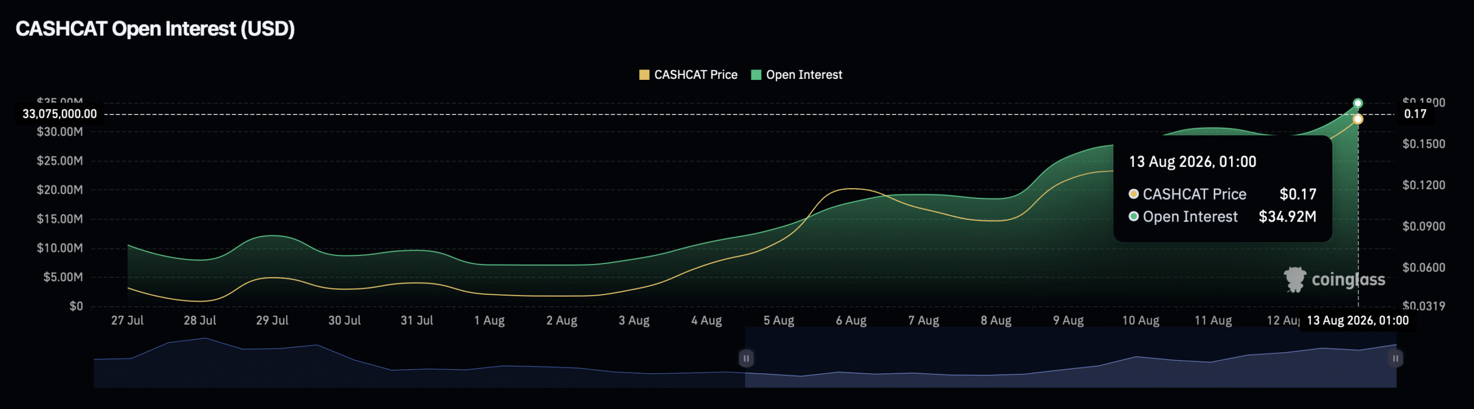Click the green Open Interest data point marker
This screenshot has width=1474, height=409.
click(x=1358, y=103)
